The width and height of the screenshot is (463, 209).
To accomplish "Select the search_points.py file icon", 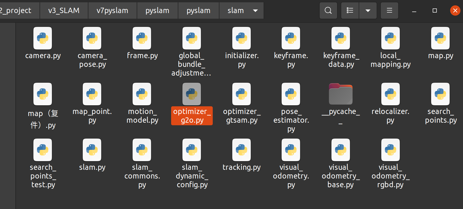I will point(440,94).
